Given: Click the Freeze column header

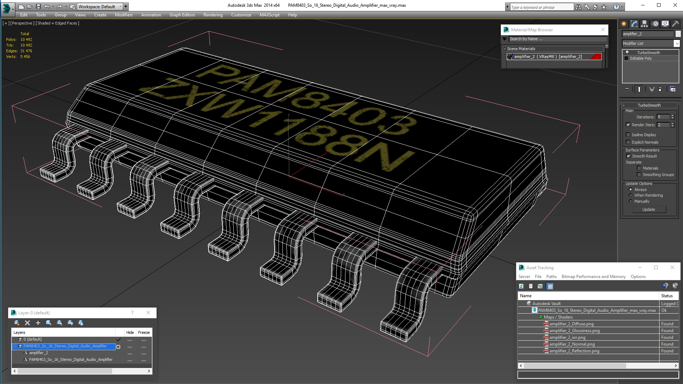Looking at the screenshot, I should [144, 332].
